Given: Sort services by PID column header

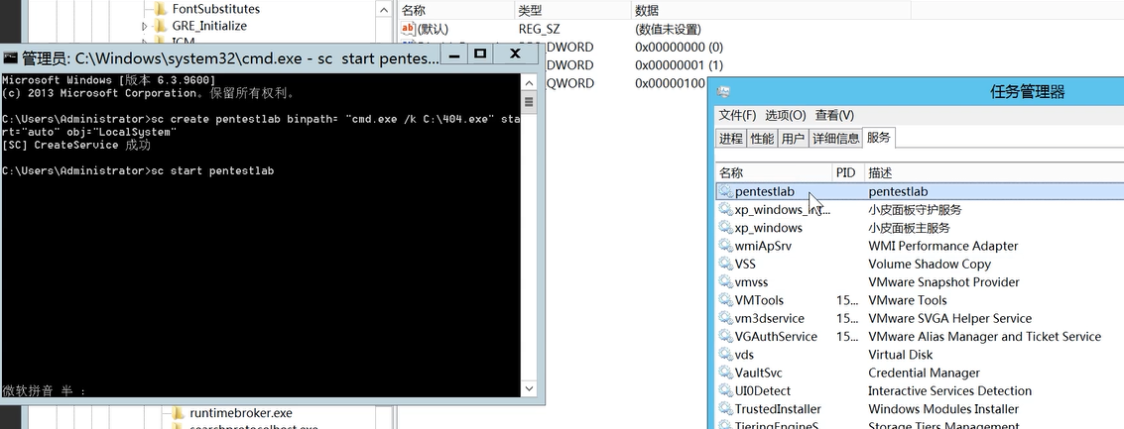Looking at the screenshot, I should click(x=845, y=172).
